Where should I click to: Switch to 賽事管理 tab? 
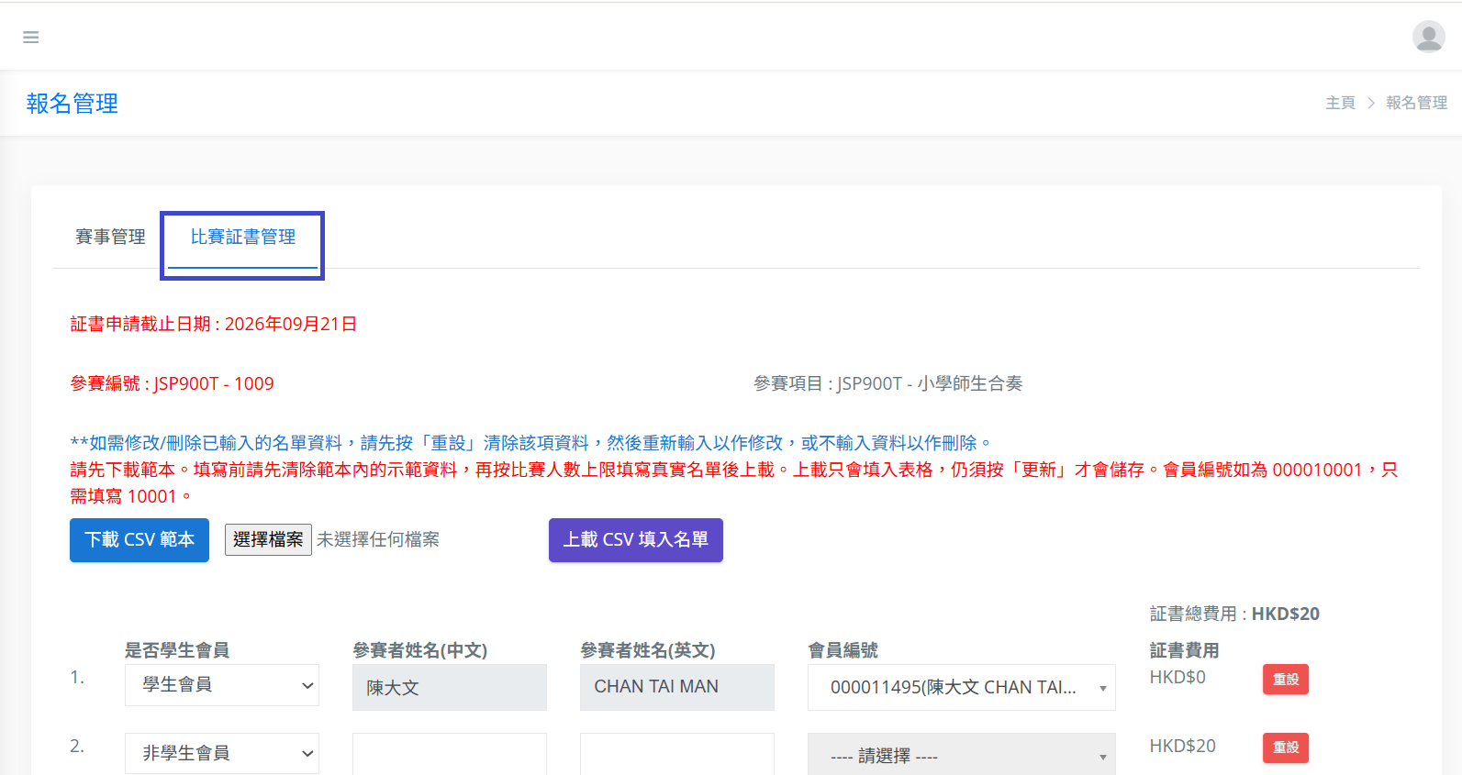pos(110,237)
